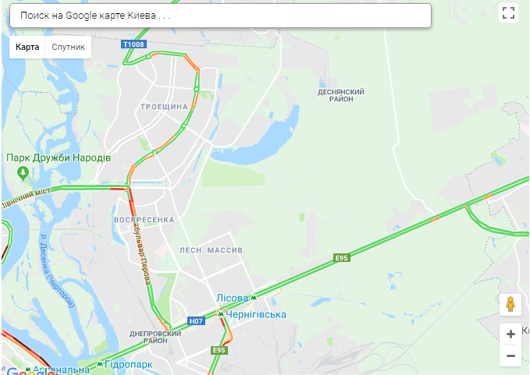
Task: Click the Деснянский район label
Action: point(340,96)
